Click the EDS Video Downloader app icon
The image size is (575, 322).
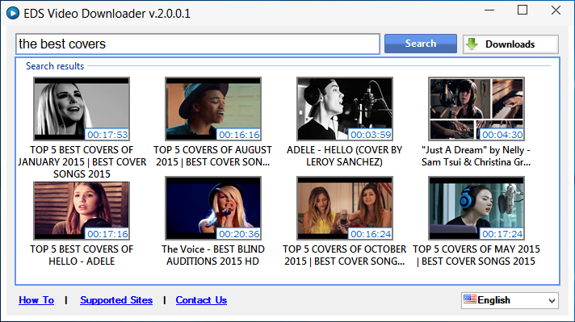[x=13, y=13]
